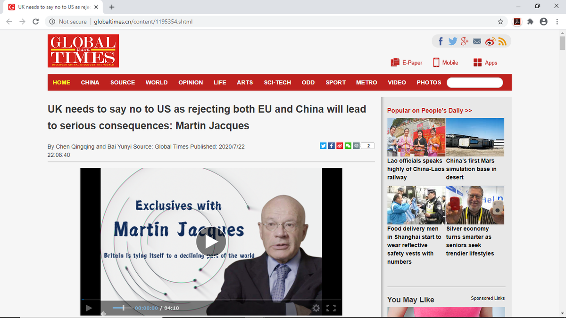This screenshot has height=318, width=566.
Task: Open a new browser tab
Action: point(112,7)
